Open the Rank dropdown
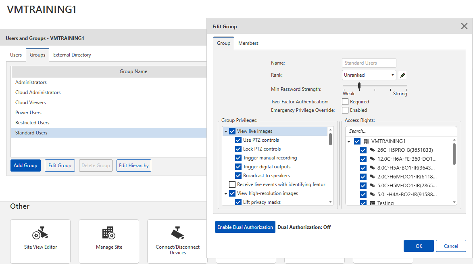473x264 pixels. 369,75
